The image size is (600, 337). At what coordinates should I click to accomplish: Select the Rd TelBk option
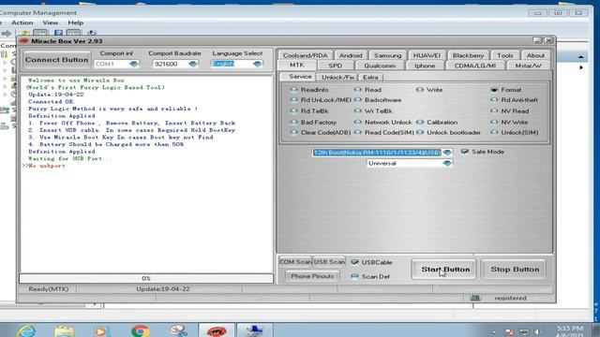pyautogui.click(x=309, y=111)
